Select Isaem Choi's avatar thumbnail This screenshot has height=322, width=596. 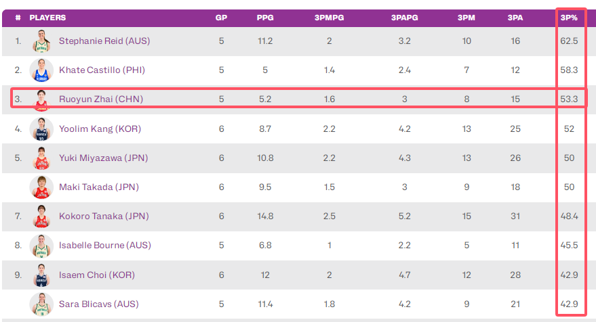pos(41,275)
